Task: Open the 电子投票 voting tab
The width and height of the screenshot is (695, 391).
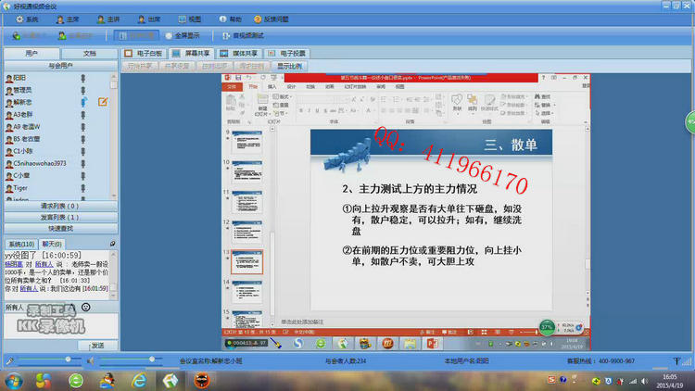Action: tap(287, 53)
